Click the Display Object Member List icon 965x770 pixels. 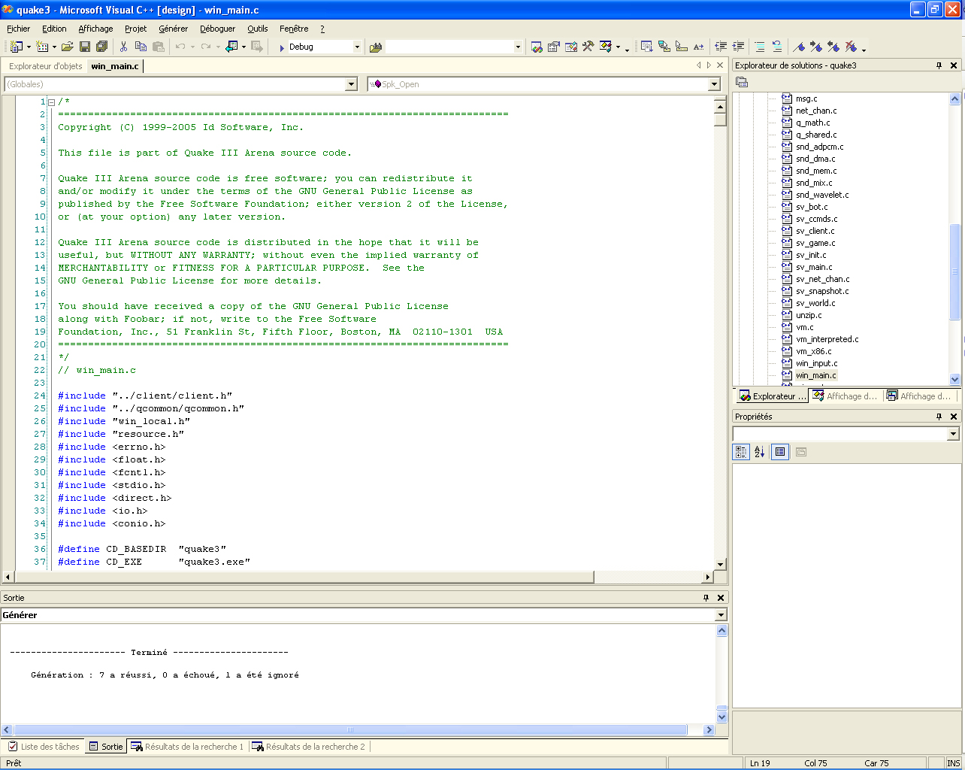pos(646,47)
